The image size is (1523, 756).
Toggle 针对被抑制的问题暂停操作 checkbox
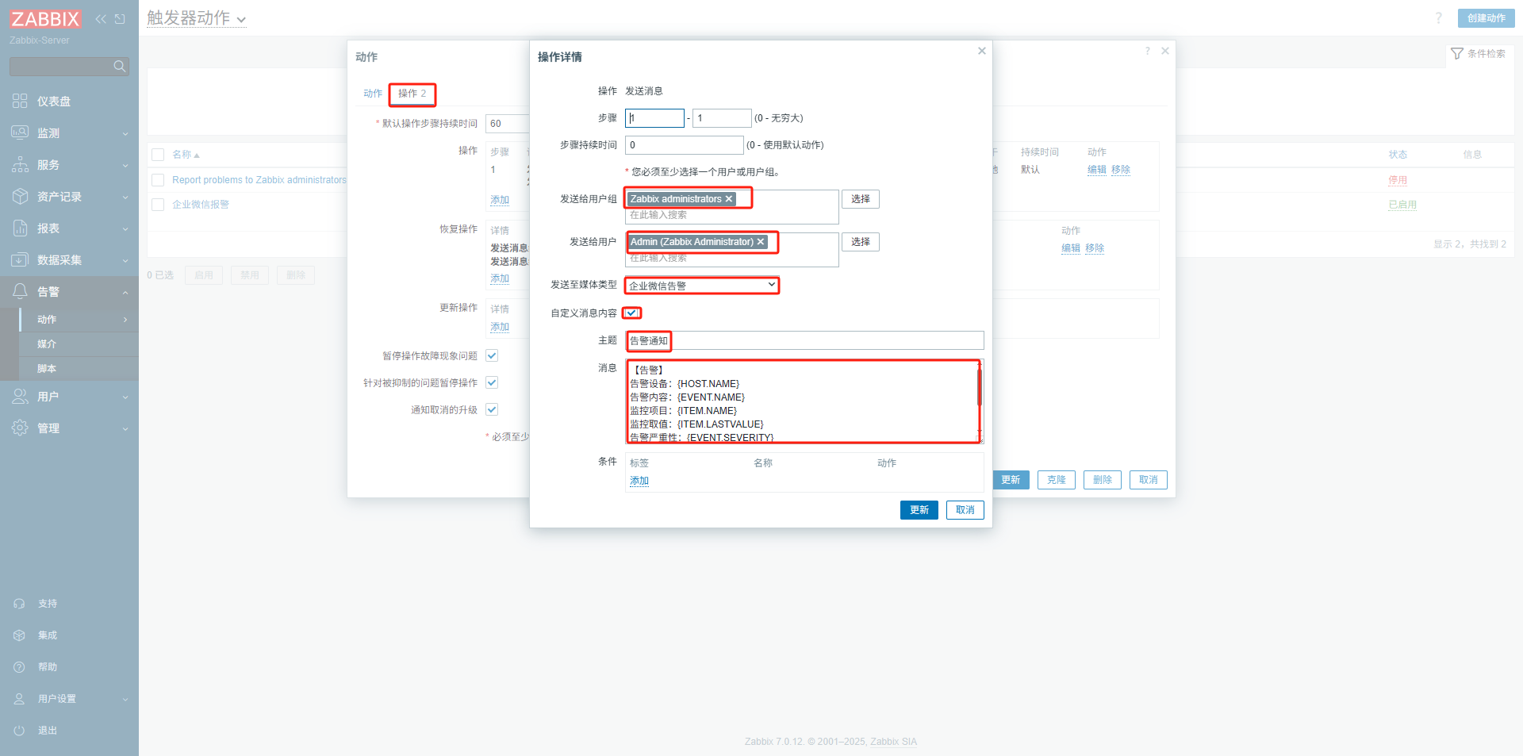click(492, 382)
